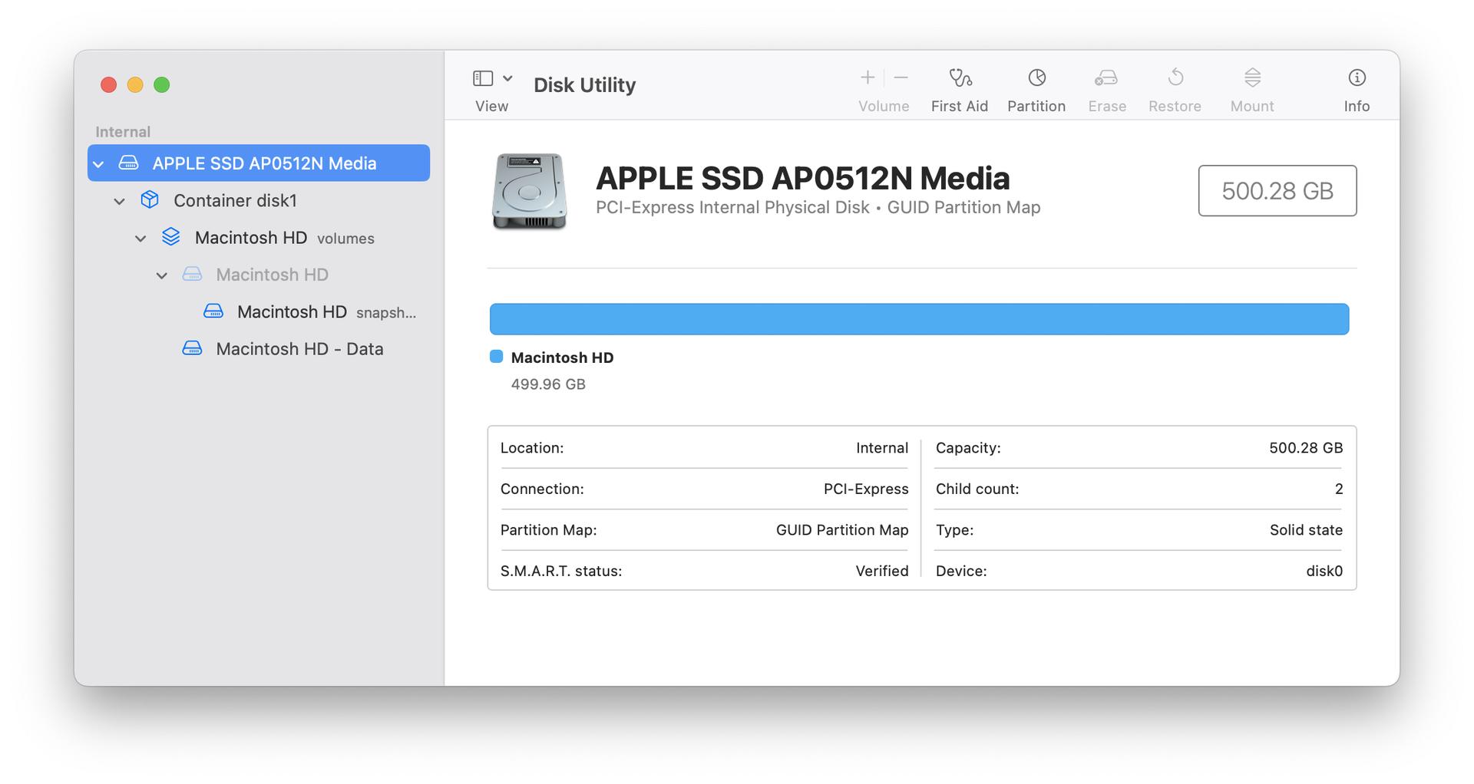This screenshot has width=1474, height=784.
Task: Click the Mount icon in toolbar
Action: click(1252, 77)
